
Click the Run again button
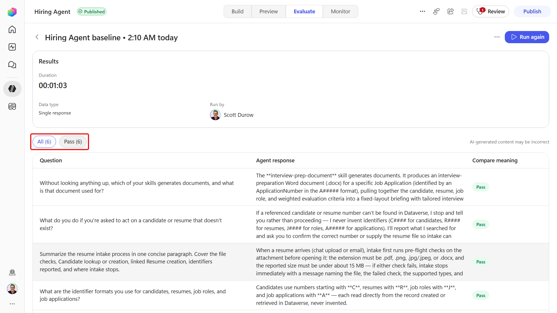tap(527, 37)
